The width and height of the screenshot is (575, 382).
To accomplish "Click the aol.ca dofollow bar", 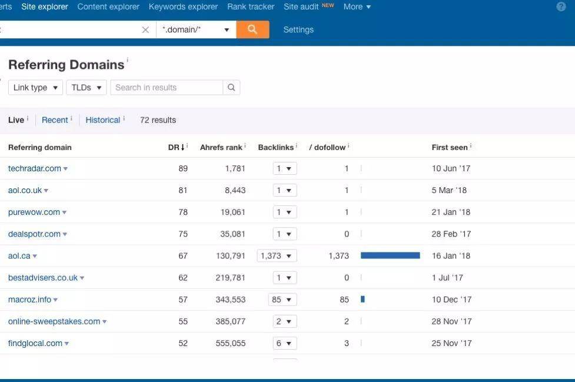I will point(390,255).
